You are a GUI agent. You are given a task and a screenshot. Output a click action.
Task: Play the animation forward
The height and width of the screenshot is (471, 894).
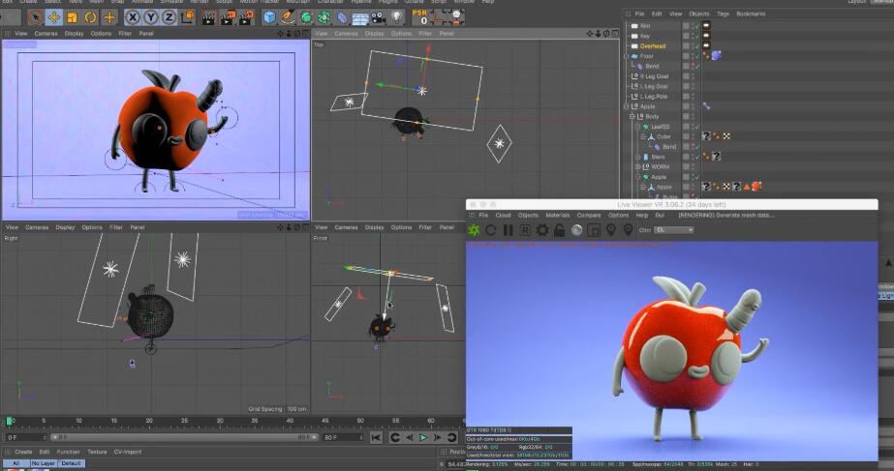(x=423, y=437)
